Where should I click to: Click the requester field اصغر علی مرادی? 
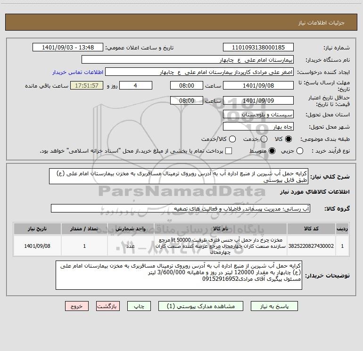tap(199, 72)
